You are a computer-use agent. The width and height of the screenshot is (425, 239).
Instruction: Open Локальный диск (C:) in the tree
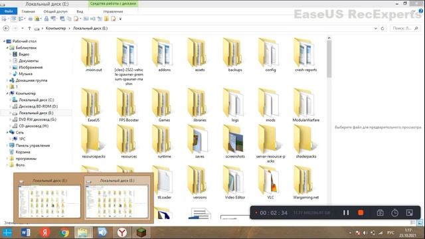click(x=33, y=100)
